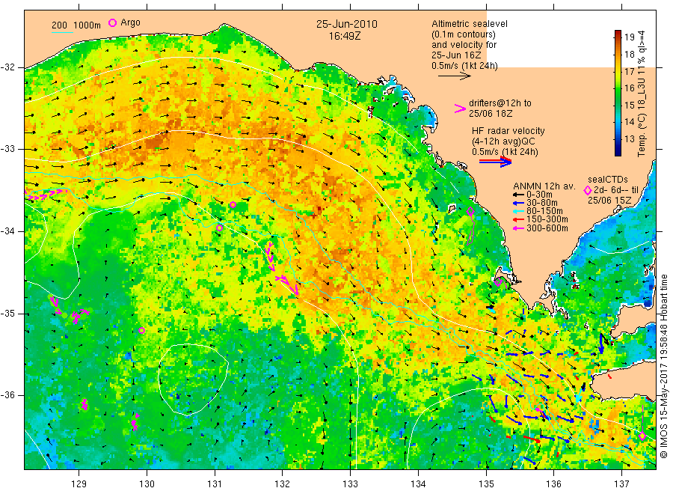Click the '200 1000m' depth contour label
Viewport: 673px width, 494px height.
click(x=76, y=25)
